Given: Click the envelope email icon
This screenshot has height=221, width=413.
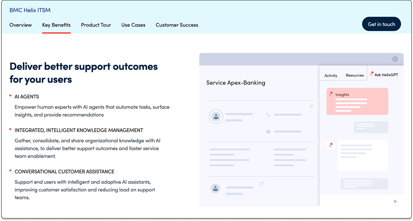Looking at the screenshot, I should (x=268, y=132).
